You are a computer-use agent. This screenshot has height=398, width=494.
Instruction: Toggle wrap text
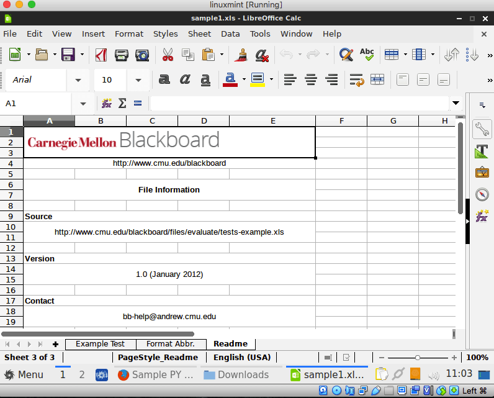[x=357, y=79]
